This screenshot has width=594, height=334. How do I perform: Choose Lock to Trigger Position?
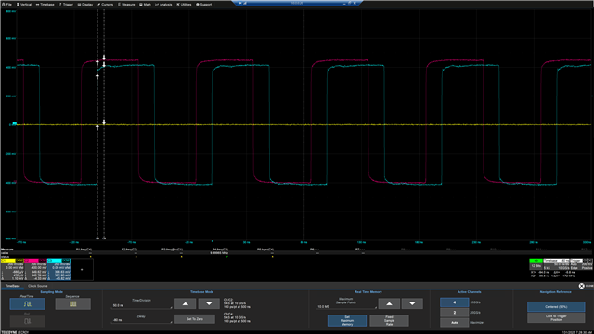pyautogui.click(x=556, y=318)
